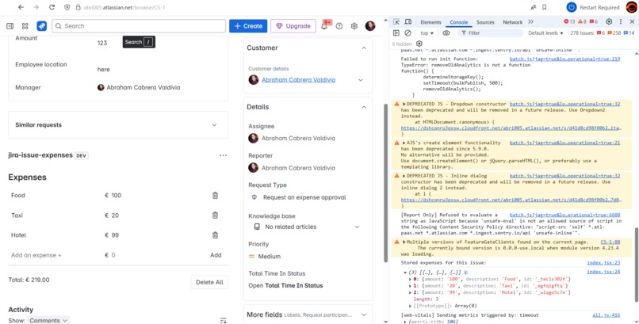Open DevTools customize three-dot menu
The width and height of the screenshot is (639, 324).
point(621,22)
